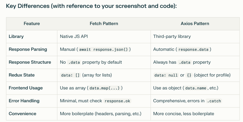Click the "data: null" code snippet
The image size is (243, 122).
(x=166, y=75)
